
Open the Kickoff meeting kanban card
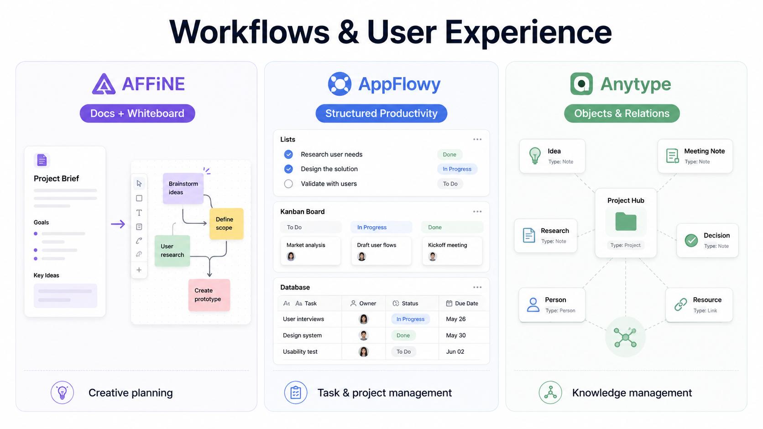point(452,251)
